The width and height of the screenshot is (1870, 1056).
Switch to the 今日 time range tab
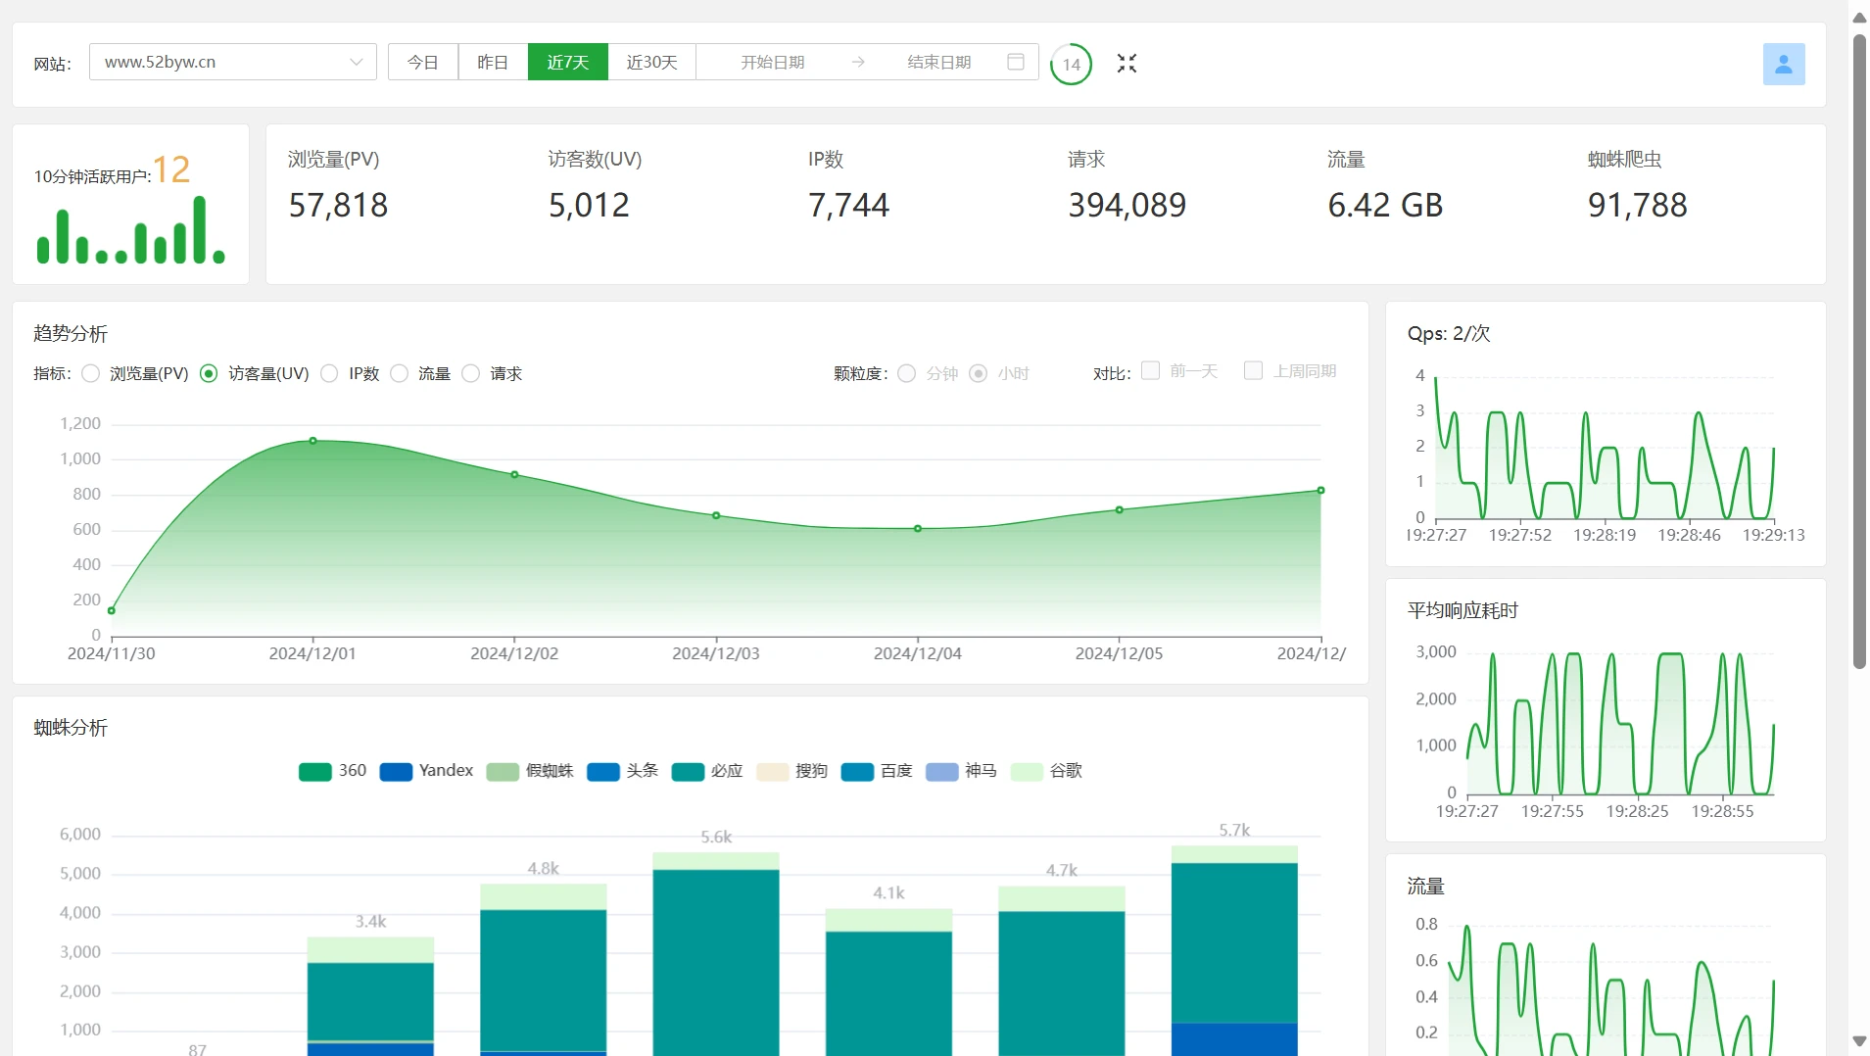click(422, 62)
